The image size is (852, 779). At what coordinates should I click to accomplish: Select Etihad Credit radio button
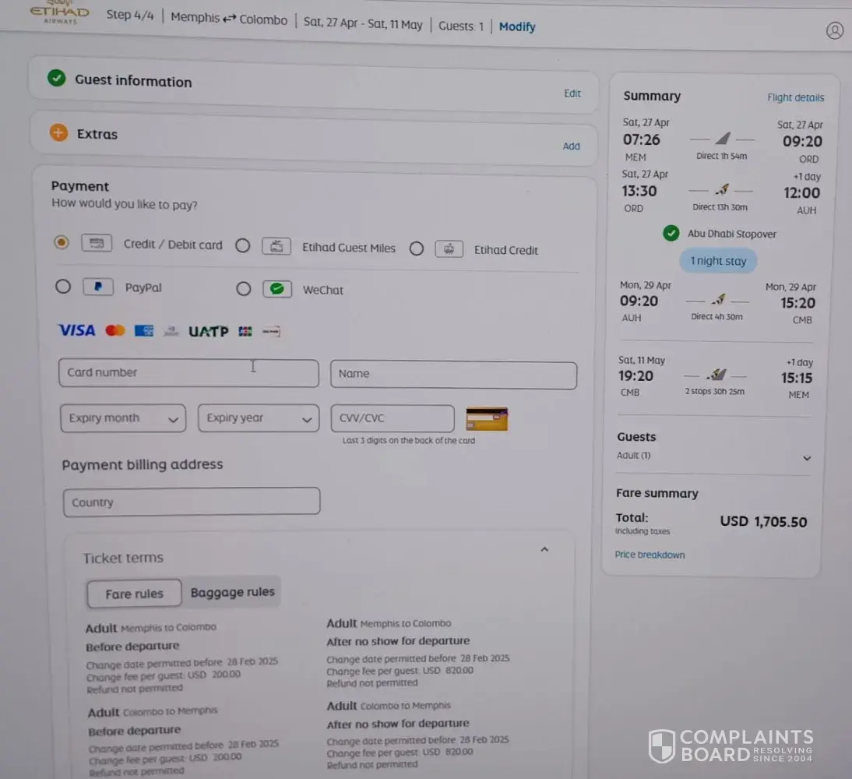[417, 249]
